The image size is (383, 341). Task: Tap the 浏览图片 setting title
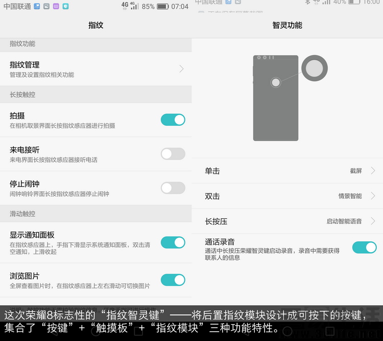coord(25,276)
